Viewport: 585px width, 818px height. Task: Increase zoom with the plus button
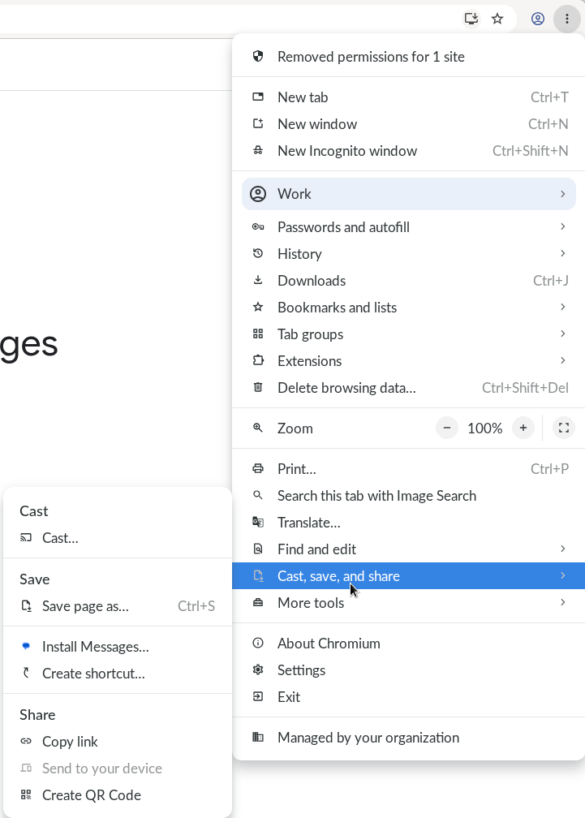[523, 428]
